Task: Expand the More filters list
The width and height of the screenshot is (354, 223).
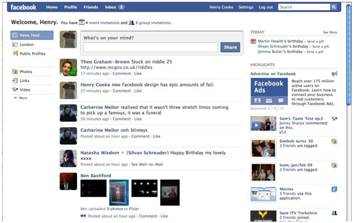Action: coord(20,98)
